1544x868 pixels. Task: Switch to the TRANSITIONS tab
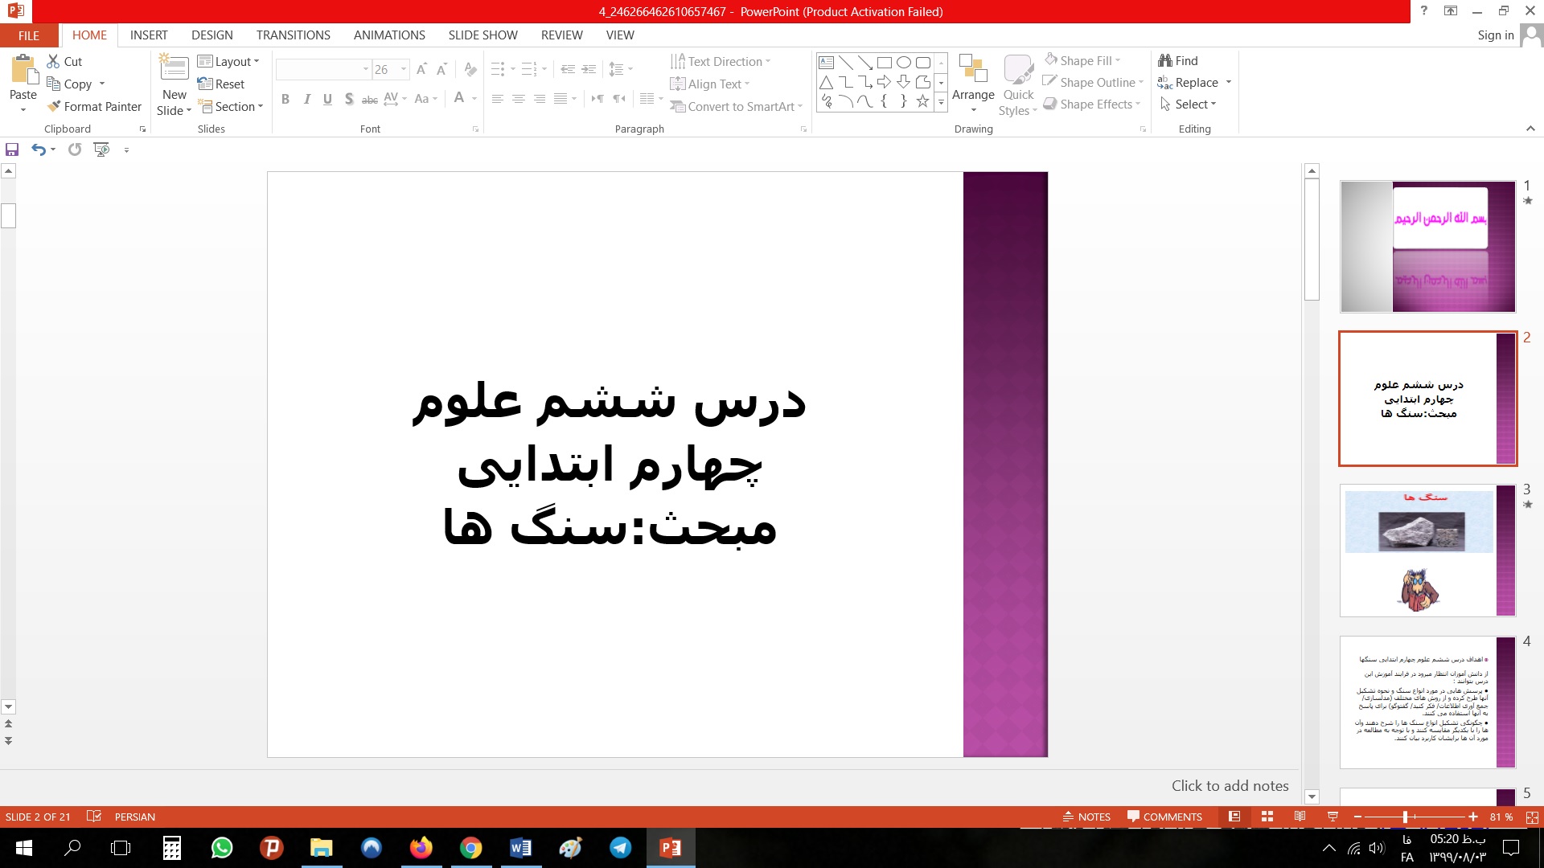click(293, 35)
